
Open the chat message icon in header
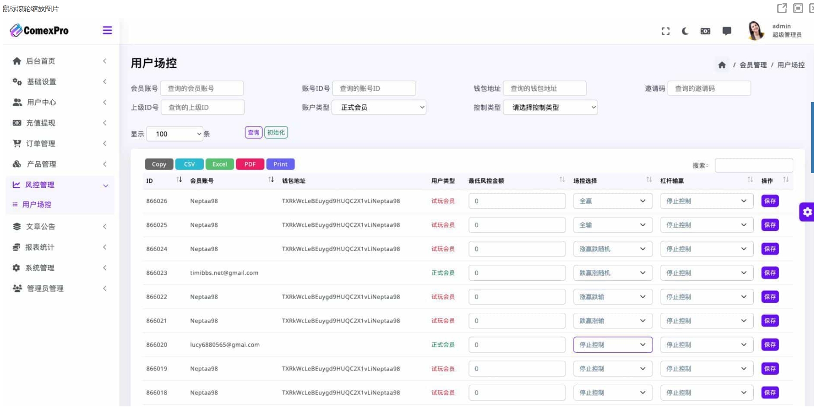click(x=726, y=31)
